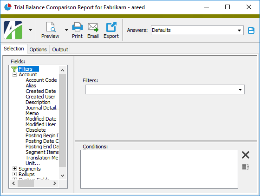The image size is (260, 196).
Task: Select the Segment Items field
Action: pyautogui.click(x=42, y=152)
